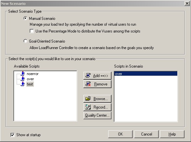
Task: Confirm the scenario with OK
Action: (x=120, y=134)
